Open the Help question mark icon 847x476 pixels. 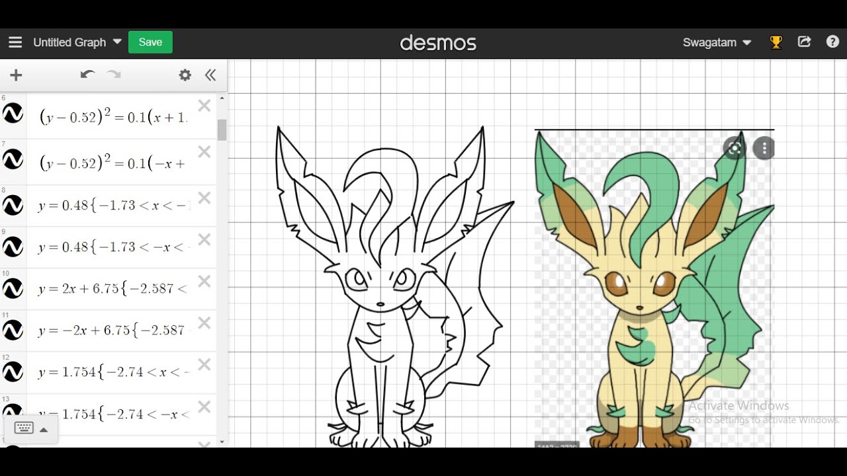[832, 42]
